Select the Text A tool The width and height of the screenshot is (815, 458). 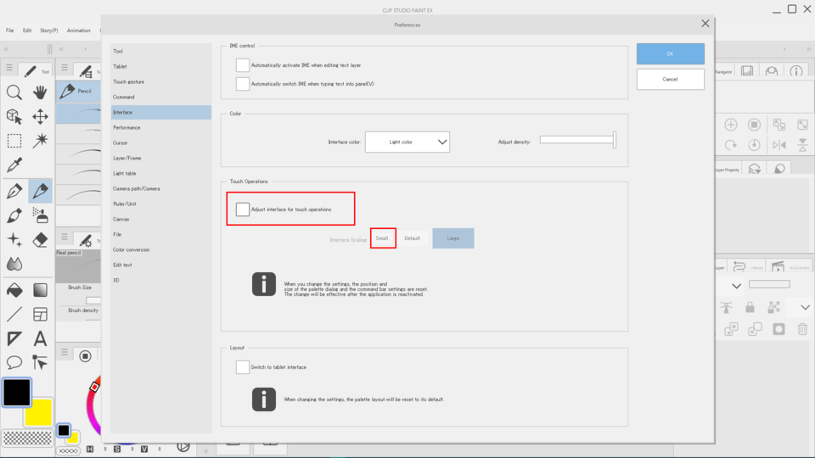[x=40, y=338]
